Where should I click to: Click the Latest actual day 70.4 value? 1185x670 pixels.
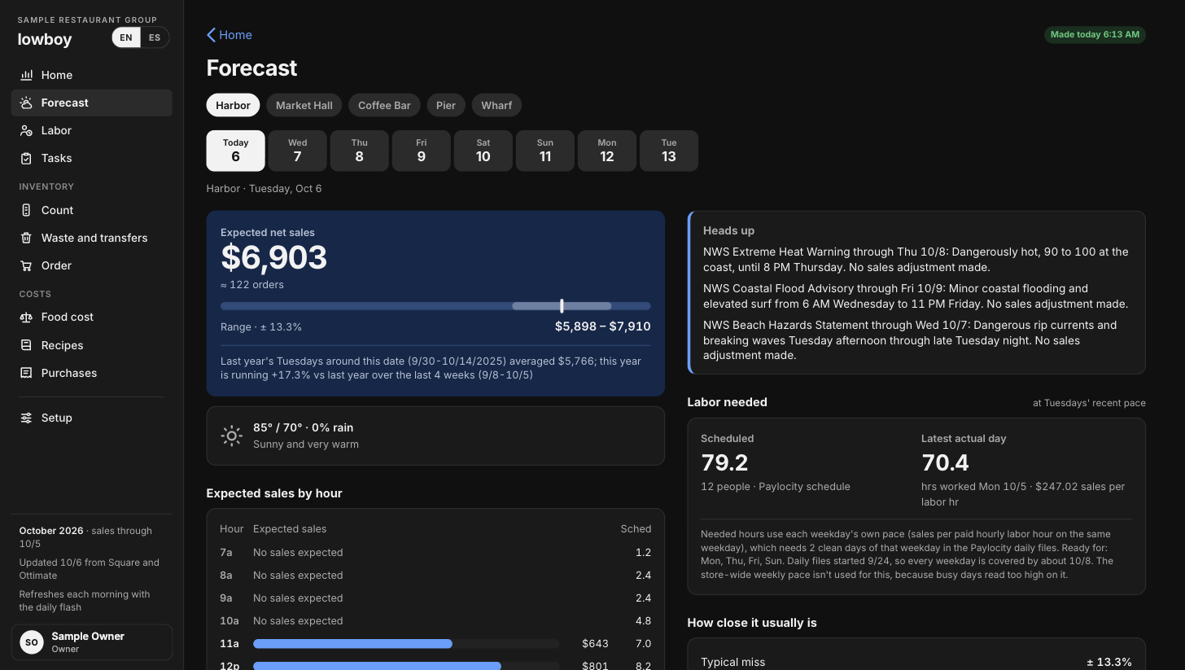(945, 463)
